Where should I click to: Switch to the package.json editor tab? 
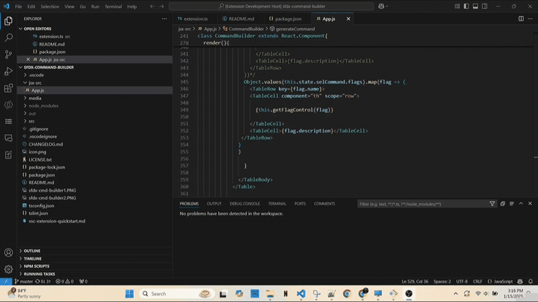point(288,19)
